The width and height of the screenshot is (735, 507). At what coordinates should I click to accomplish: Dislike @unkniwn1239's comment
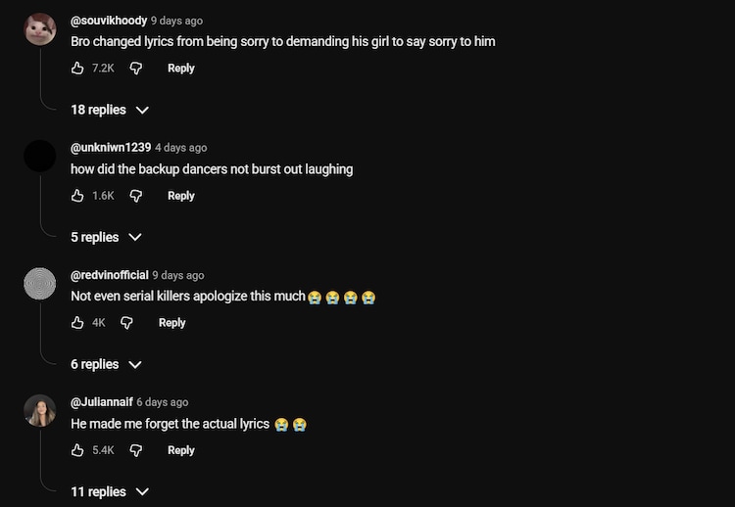click(x=136, y=196)
